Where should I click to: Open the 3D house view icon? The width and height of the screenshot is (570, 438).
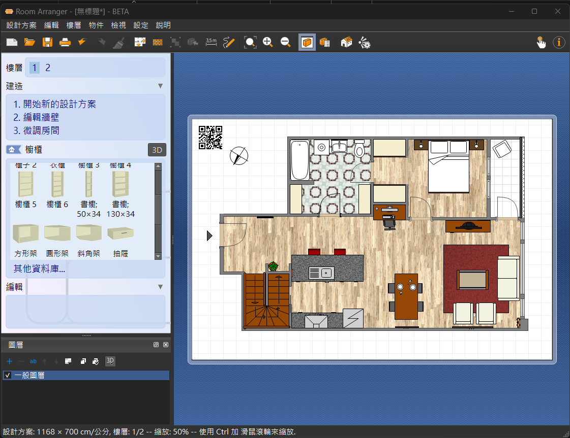346,43
